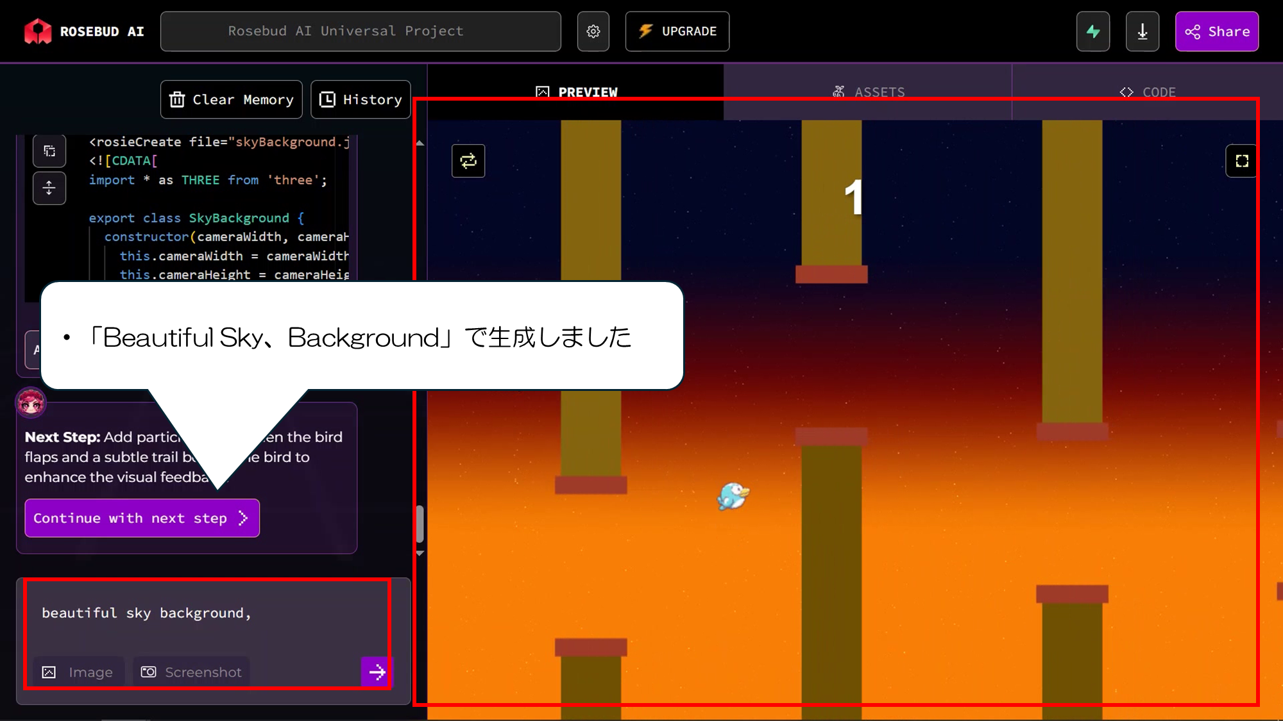This screenshot has height=721, width=1283.
Task: Click the scroll down arrow of chat panel
Action: (420, 553)
